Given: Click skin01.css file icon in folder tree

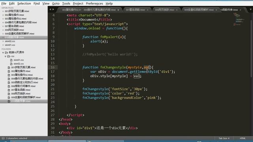Looking at the screenshot, I should pos(11,60).
